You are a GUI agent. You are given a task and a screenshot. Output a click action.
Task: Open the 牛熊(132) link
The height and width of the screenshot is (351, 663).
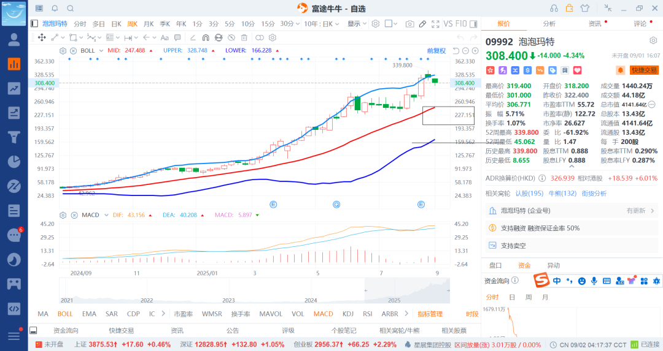tap(562, 193)
